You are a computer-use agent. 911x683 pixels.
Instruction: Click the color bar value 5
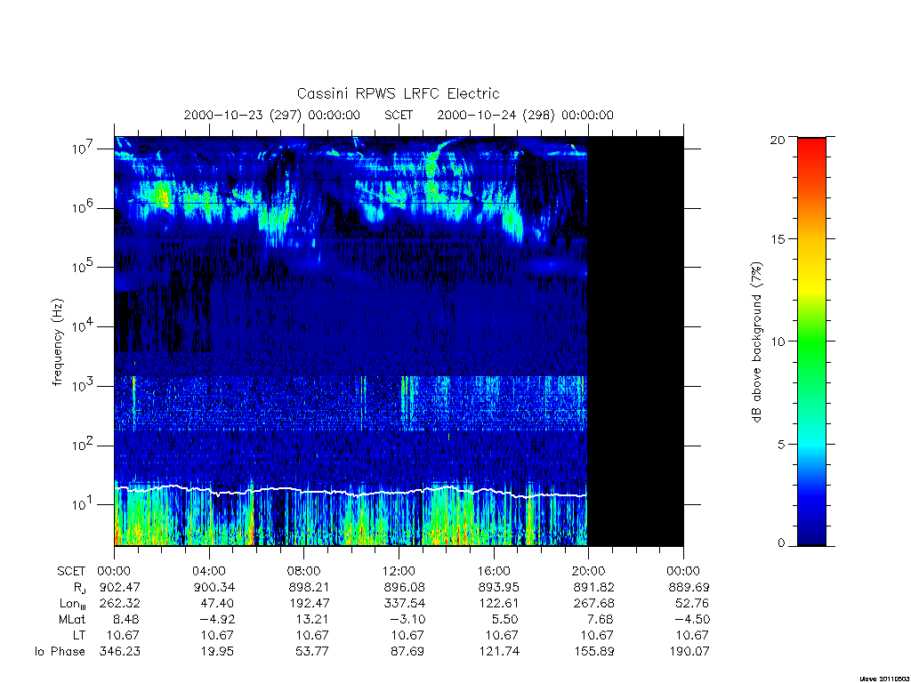(x=781, y=445)
